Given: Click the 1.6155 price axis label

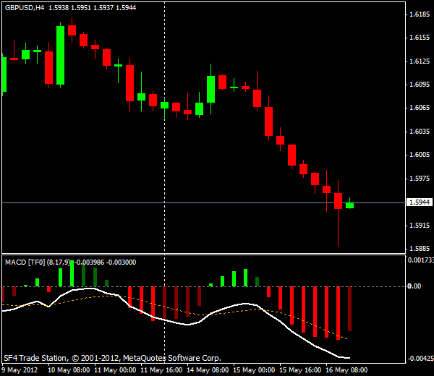Looking at the screenshot, I should (420, 38).
